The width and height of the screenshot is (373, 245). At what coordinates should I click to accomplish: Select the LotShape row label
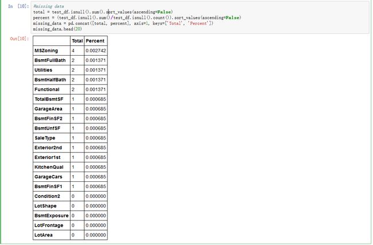(45, 206)
